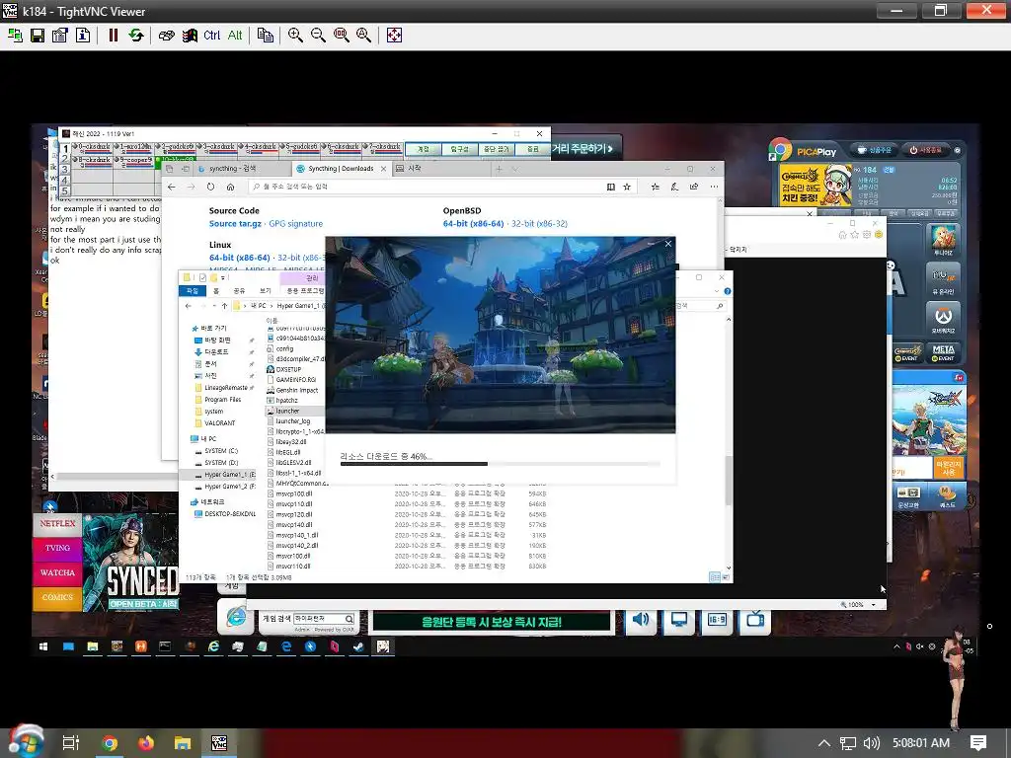Select the syncthing search browser tab
This screenshot has width=1011, height=758.
point(242,168)
